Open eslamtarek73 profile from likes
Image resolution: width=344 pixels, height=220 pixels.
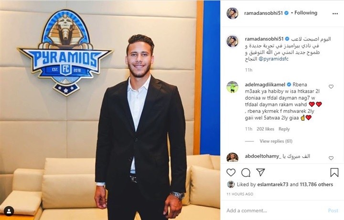click(273, 184)
